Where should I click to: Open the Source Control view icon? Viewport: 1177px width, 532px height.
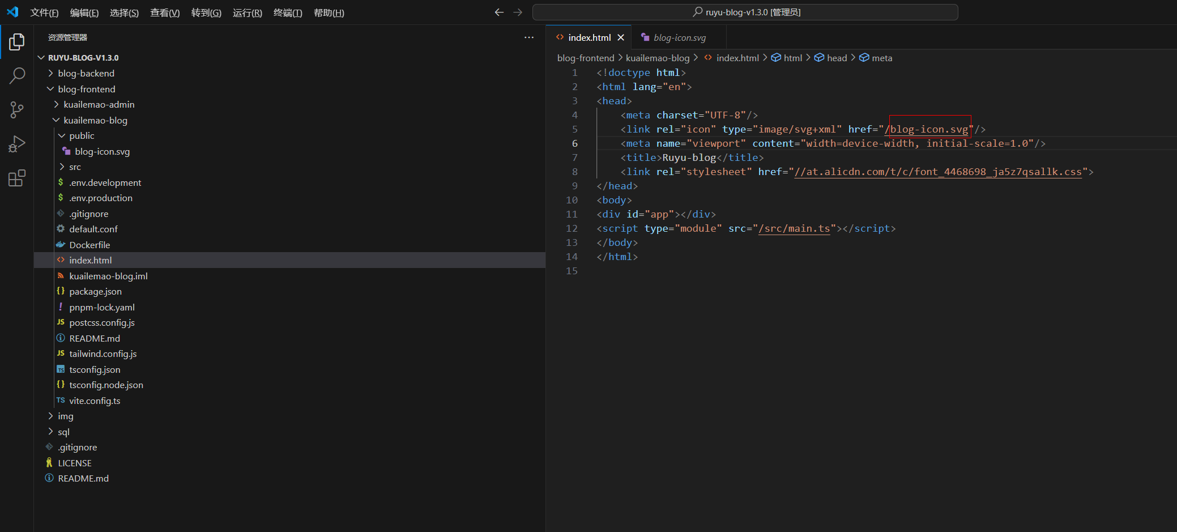pyautogui.click(x=17, y=110)
